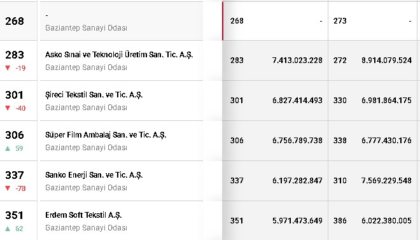Click the value 6.777.430.176 cell

pyautogui.click(x=386, y=140)
